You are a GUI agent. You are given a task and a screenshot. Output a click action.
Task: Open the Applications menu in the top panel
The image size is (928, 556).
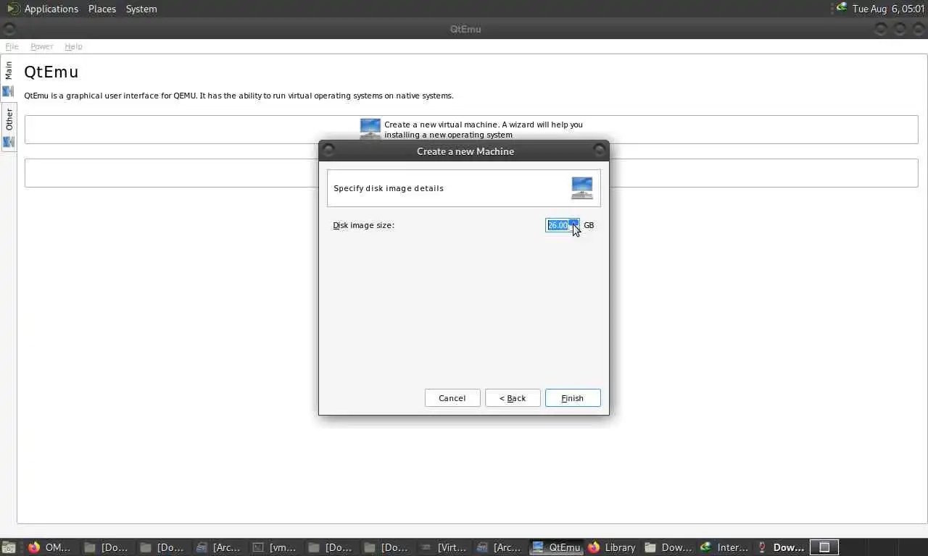coord(51,9)
